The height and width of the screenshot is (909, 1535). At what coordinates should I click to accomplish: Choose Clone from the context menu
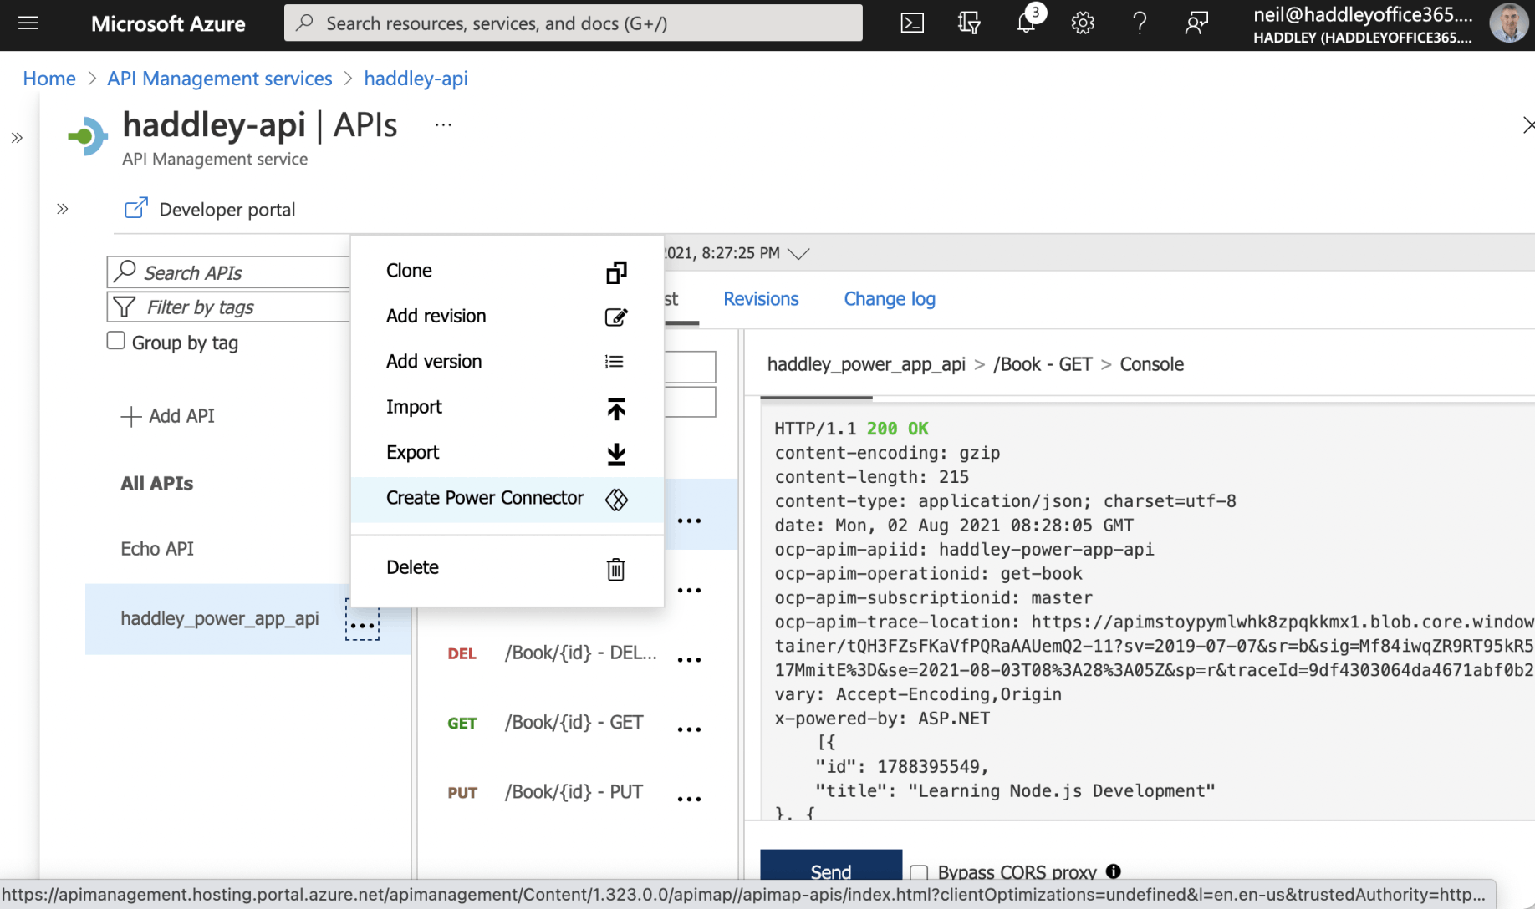[507, 271]
